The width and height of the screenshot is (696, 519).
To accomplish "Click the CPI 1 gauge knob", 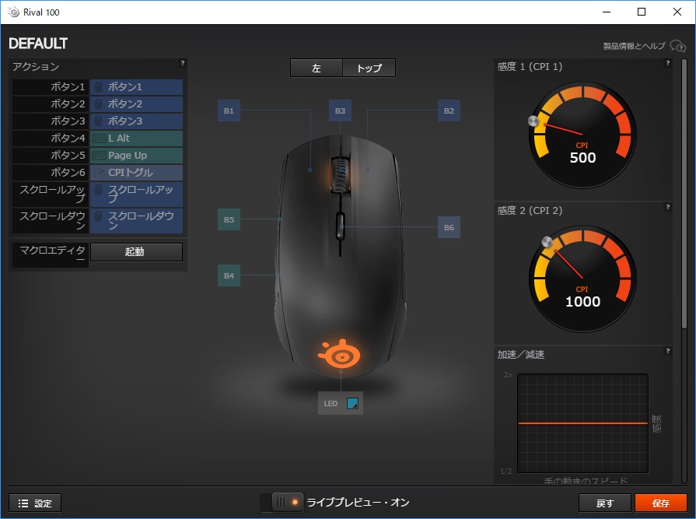I will click(533, 121).
